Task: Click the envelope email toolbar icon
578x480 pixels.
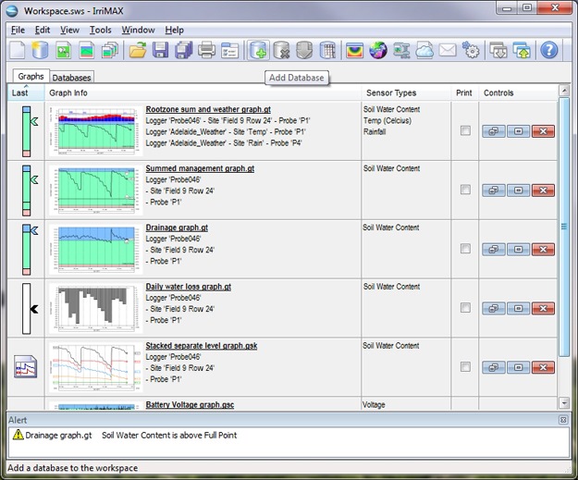Action: tap(448, 50)
